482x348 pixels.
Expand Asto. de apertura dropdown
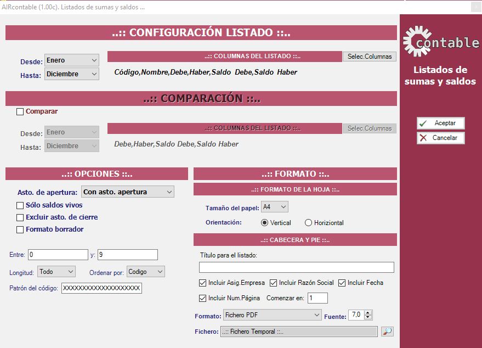128,192
